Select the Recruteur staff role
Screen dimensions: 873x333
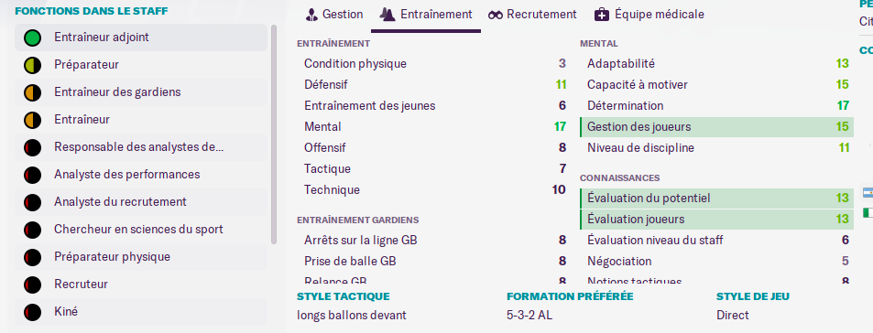pyautogui.click(x=141, y=285)
